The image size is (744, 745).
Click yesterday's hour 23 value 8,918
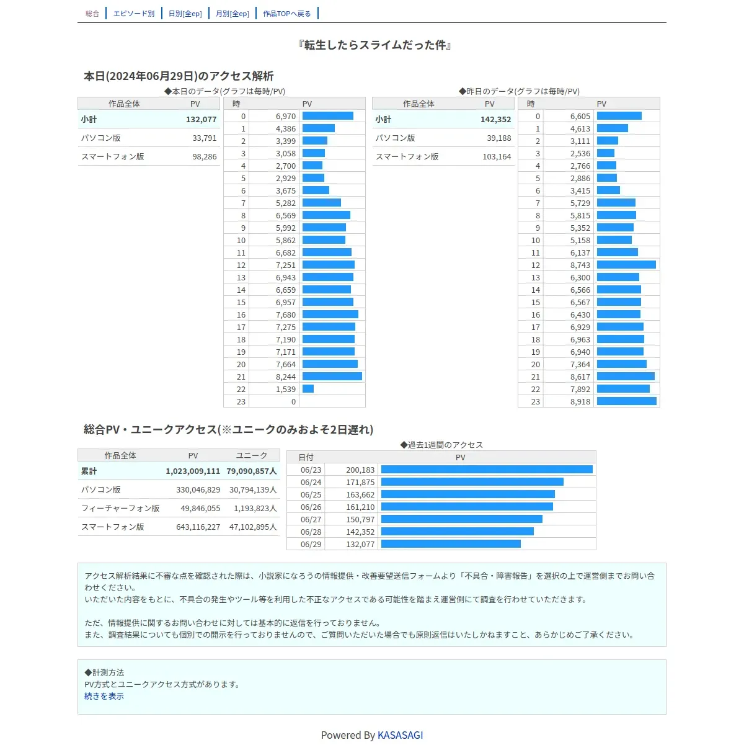(x=580, y=401)
